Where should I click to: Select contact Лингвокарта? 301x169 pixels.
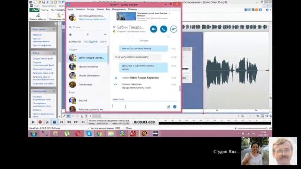coord(87,84)
